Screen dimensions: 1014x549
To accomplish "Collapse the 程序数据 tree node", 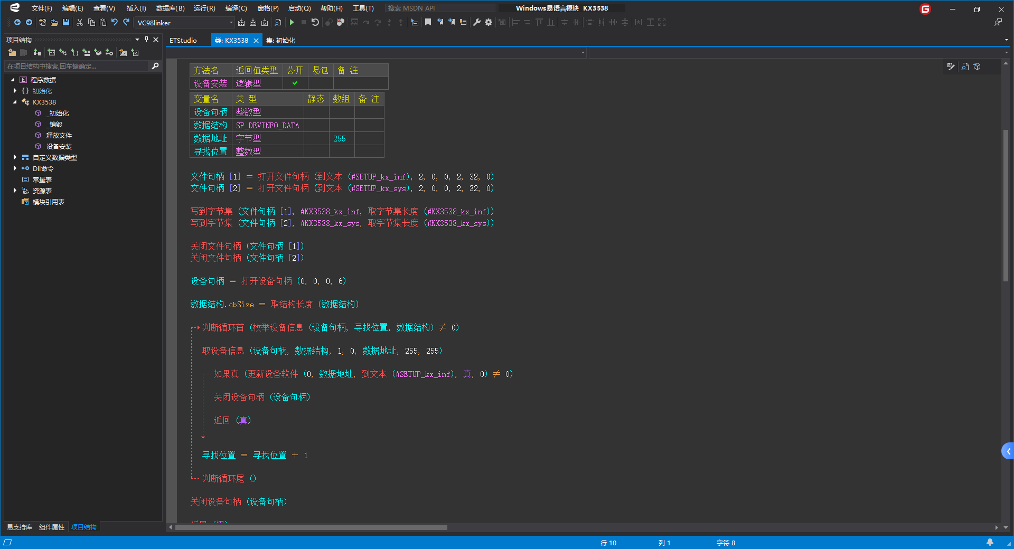I will click(x=13, y=80).
